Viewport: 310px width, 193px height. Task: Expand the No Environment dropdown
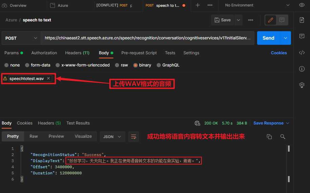coord(257,5)
